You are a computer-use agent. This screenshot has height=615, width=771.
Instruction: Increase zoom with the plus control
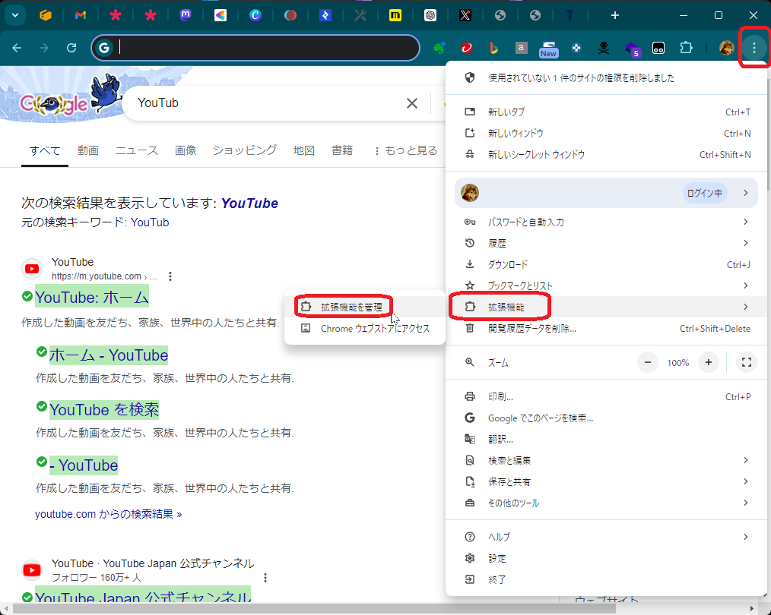(708, 362)
